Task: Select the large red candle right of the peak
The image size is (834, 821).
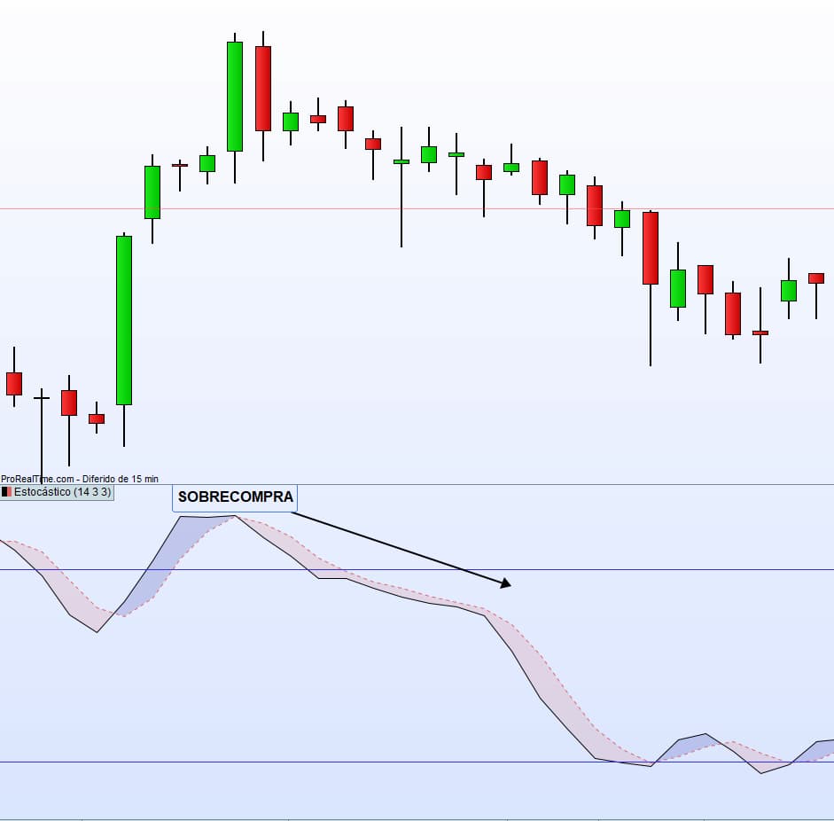Action: pos(262,89)
